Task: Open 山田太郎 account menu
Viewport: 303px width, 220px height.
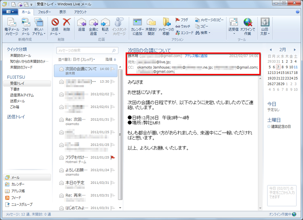Action: (265, 27)
